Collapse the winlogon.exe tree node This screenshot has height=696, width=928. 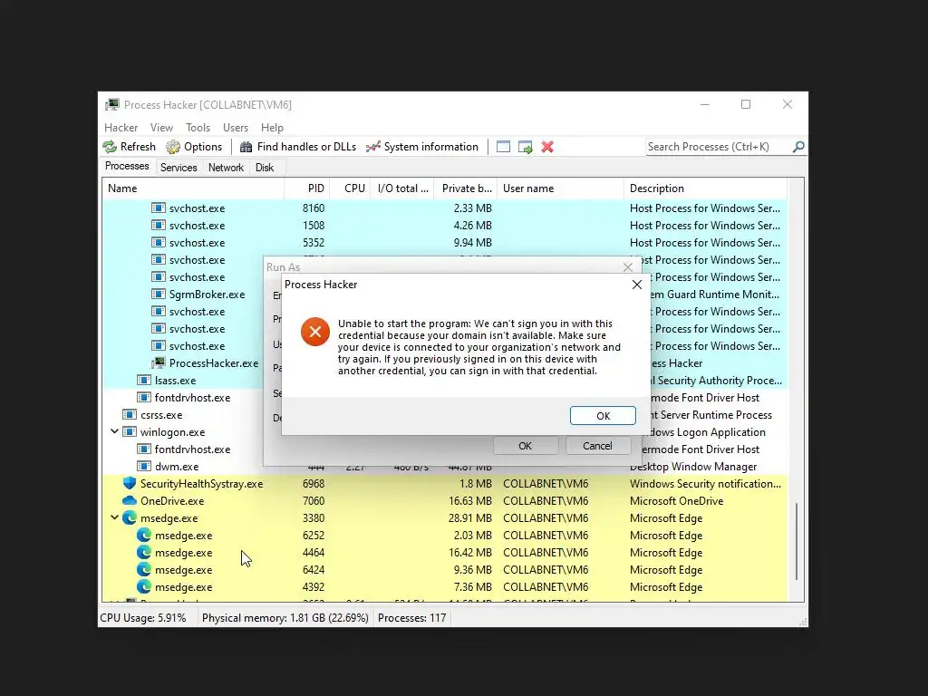point(115,431)
